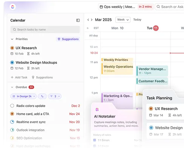Toggle the sidebar collapse panel icon
Viewport: 184px width, 148px height.
[x=78, y=20]
